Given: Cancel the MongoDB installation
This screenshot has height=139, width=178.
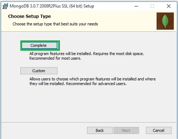Looking at the screenshot, I should click(x=159, y=130).
